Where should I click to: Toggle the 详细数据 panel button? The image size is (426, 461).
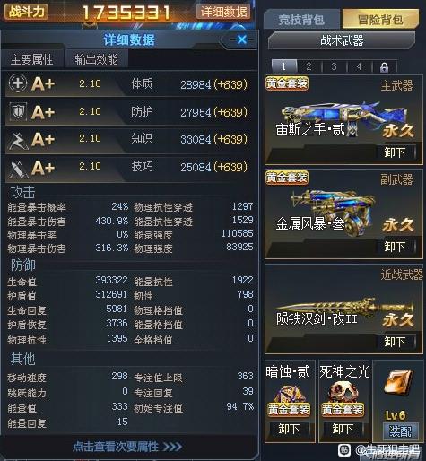pyautogui.click(x=223, y=12)
